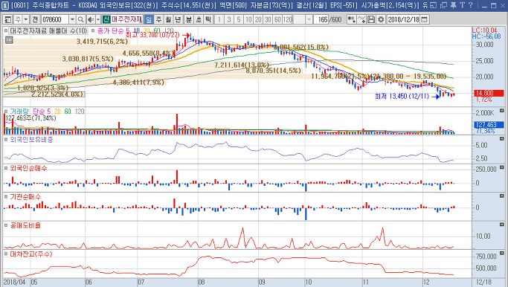
Task: Open the 주 type dropdown arrow
Action: pyautogui.click(x=26, y=20)
